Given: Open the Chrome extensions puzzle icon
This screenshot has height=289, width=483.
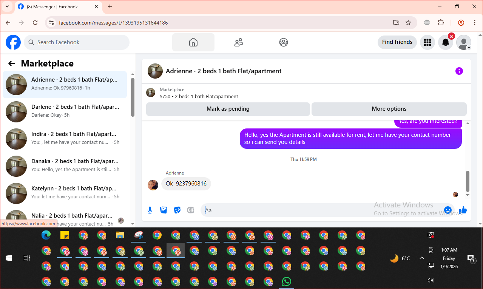Looking at the screenshot, I should (441, 23).
